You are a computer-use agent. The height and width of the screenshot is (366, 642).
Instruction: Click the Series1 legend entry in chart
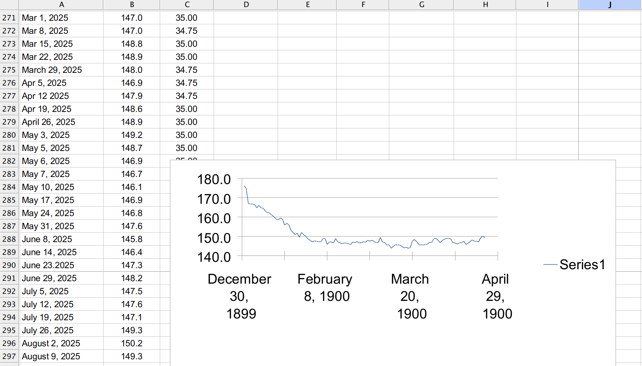(x=582, y=265)
